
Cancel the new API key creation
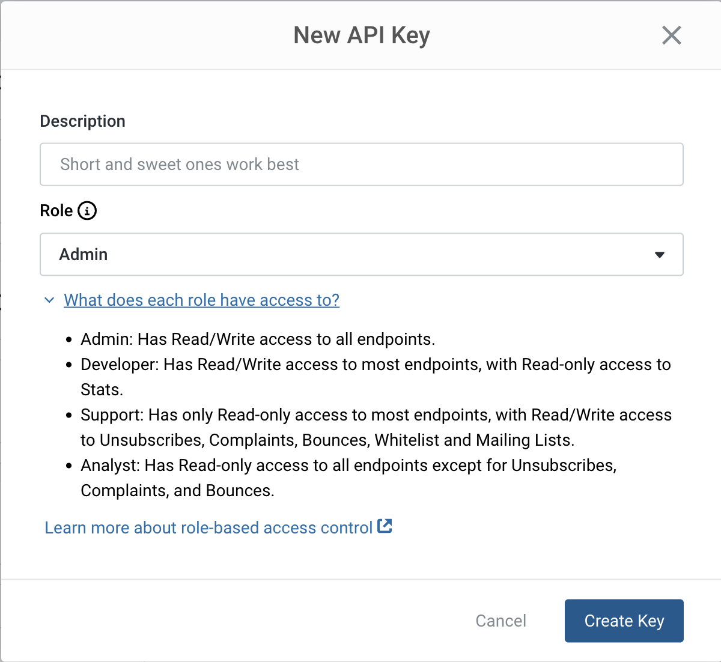[500, 621]
